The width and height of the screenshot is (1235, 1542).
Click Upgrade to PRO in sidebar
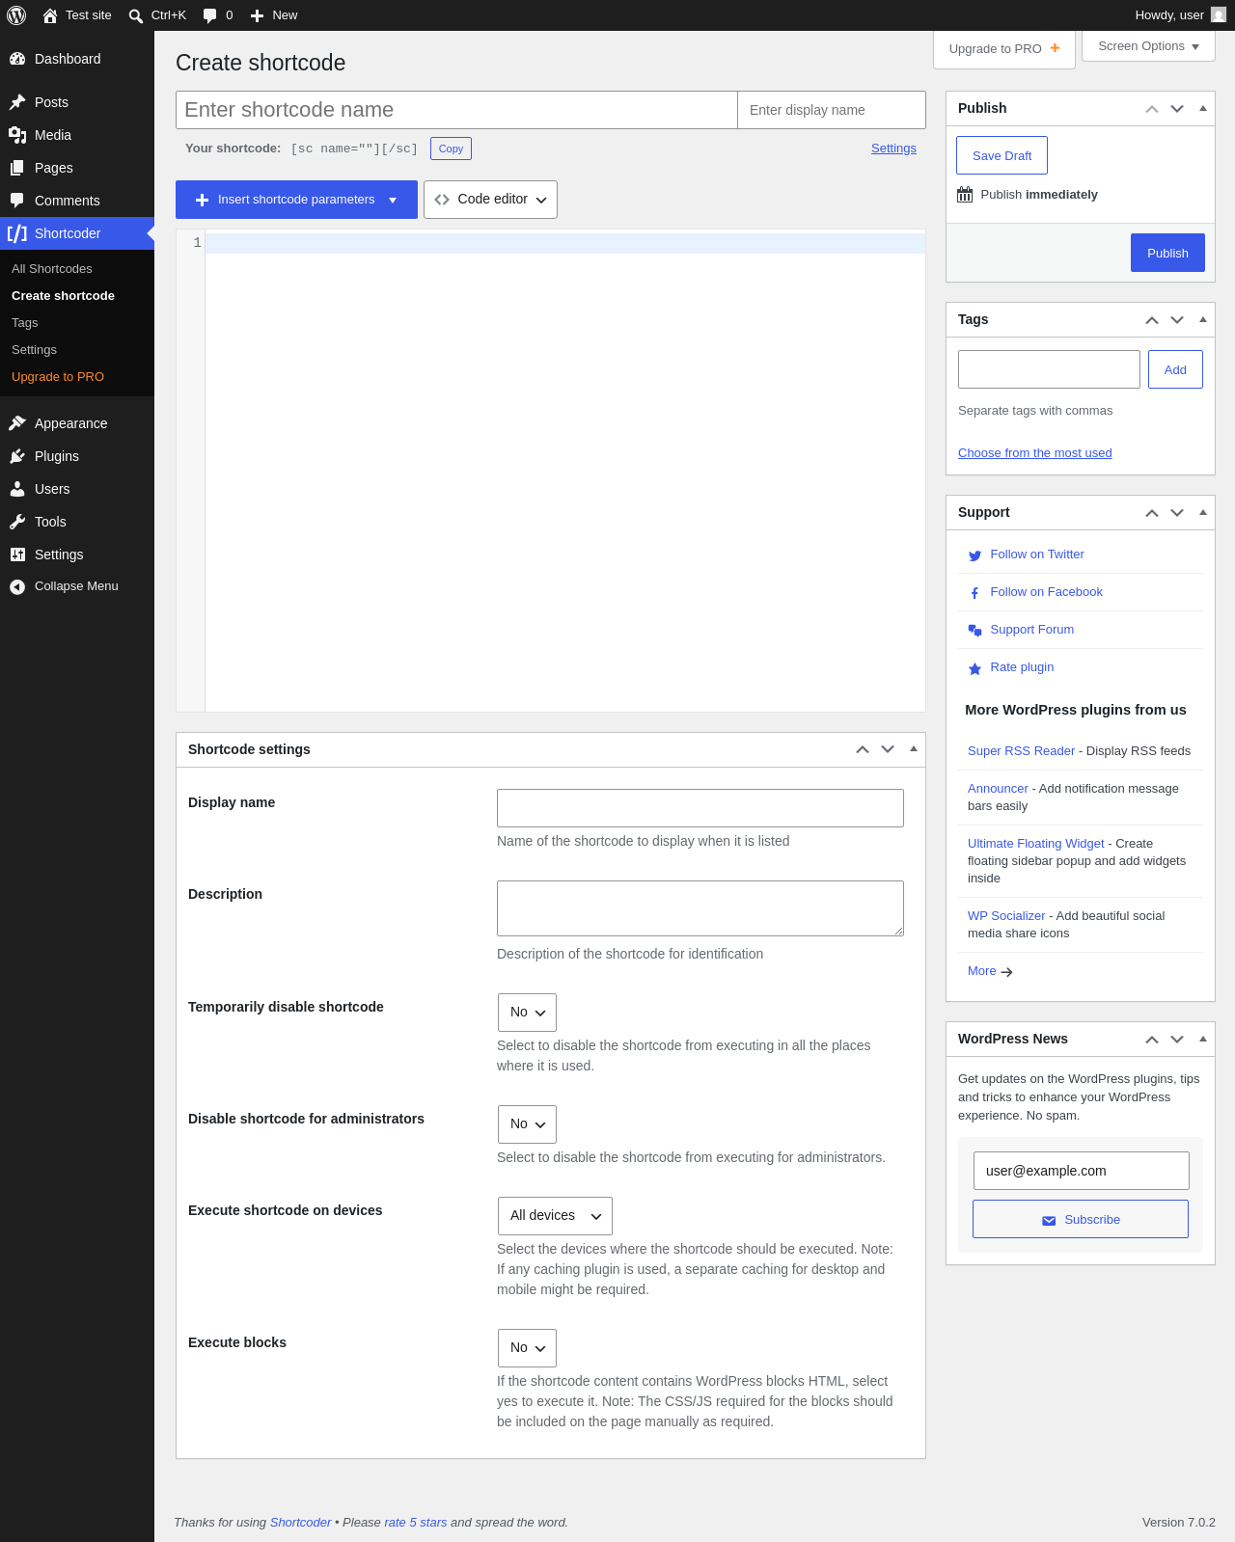coord(58,377)
